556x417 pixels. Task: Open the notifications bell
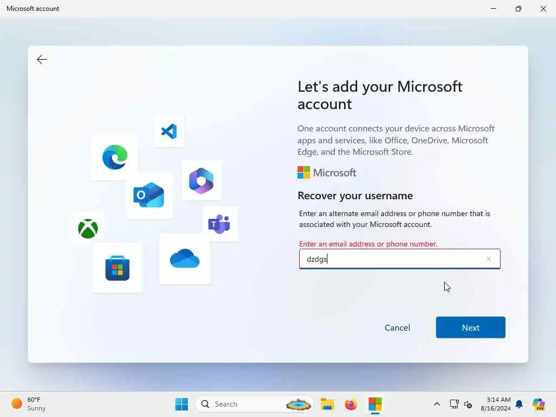519,404
